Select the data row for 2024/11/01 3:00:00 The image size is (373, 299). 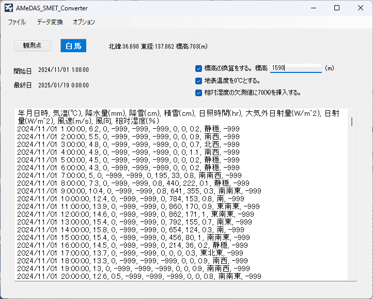pyautogui.click(x=128, y=144)
